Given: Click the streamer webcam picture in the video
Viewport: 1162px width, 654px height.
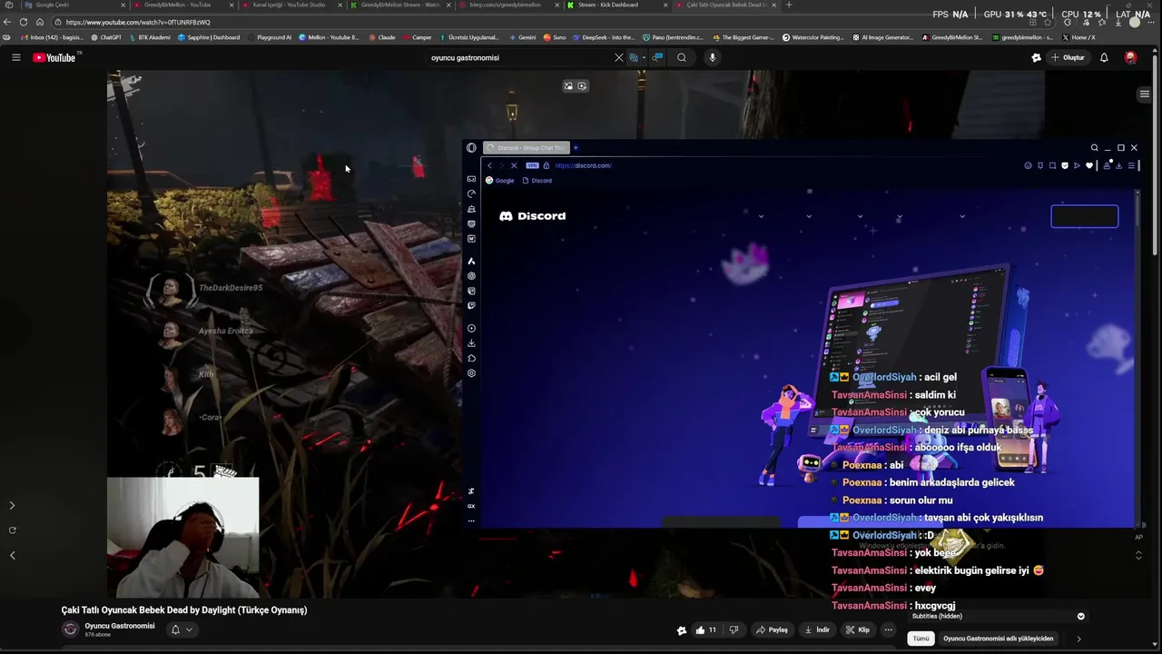Looking at the screenshot, I should 182,537.
